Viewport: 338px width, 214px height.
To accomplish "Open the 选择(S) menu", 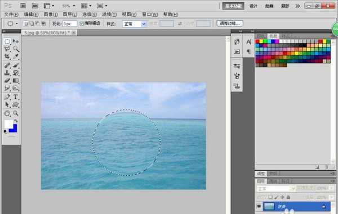I will tap(90, 15).
